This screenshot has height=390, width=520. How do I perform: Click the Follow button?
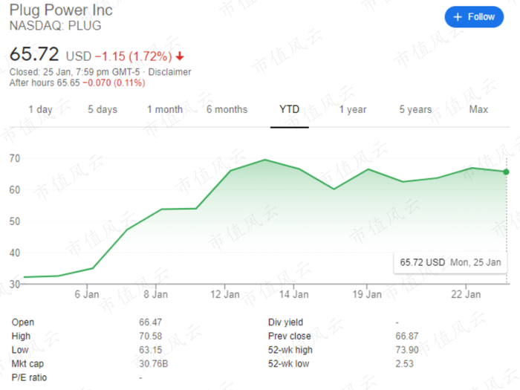(474, 17)
